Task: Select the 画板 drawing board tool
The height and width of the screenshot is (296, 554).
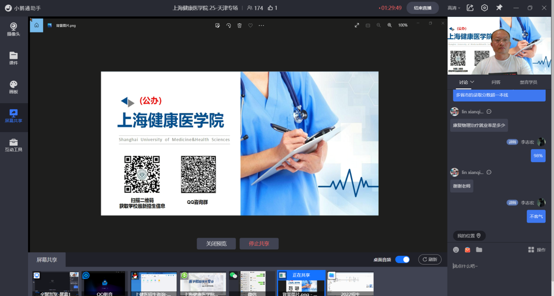Action: (x=13, y=87)
